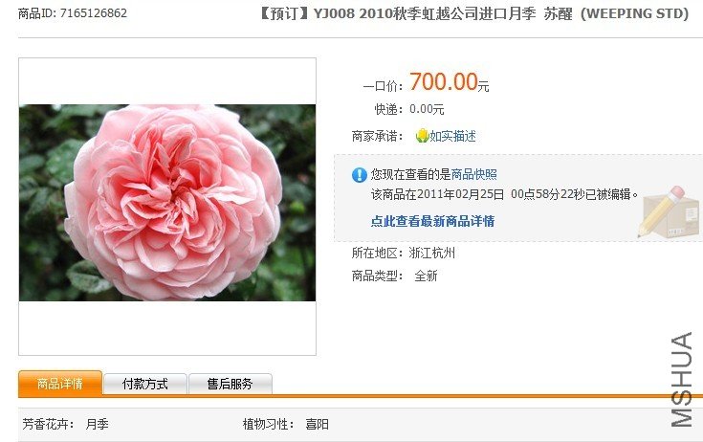Open the pink rose product image
The image size is (703, 442).
tap(167, 203)
